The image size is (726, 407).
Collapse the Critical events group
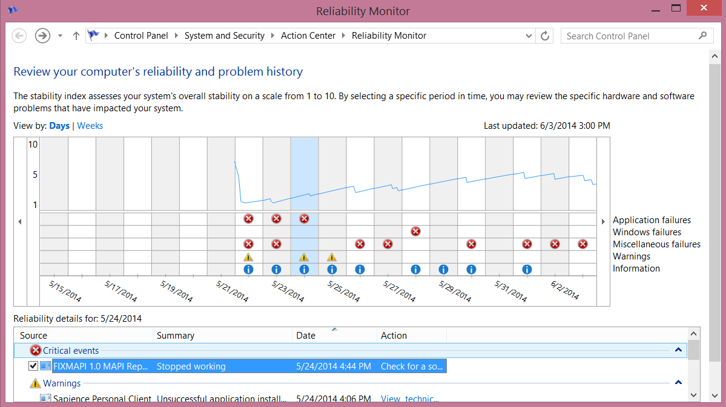[x=678, y=350]
